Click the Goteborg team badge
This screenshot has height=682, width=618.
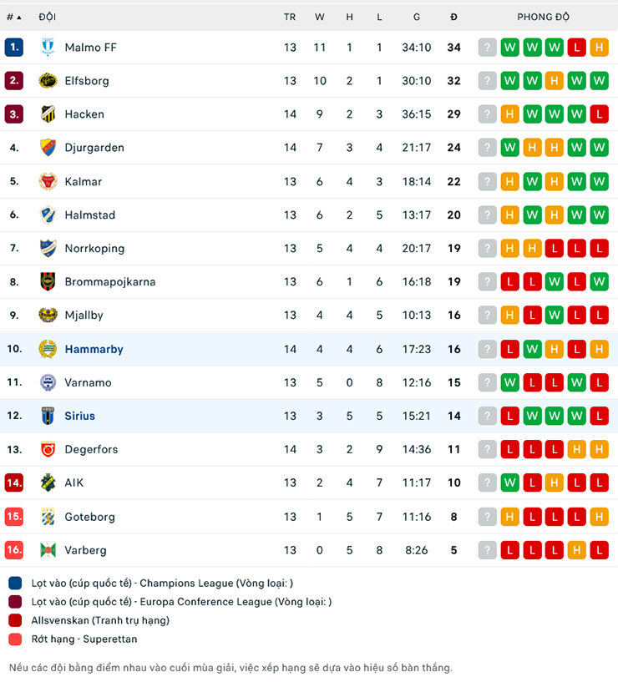[x=48, y=517]
